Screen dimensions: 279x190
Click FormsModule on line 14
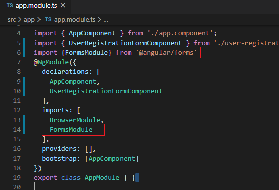coord(71,130)
